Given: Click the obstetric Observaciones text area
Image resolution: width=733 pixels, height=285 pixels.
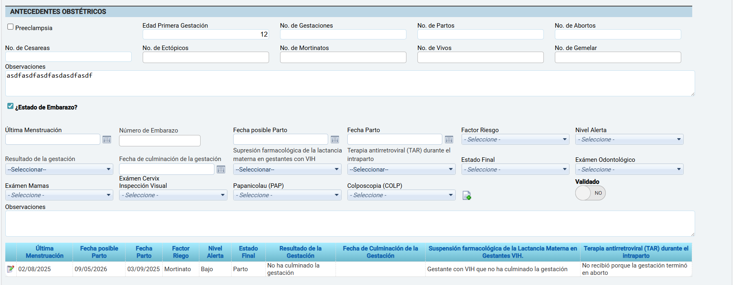Looking at the screenshot, I should 349,83.
